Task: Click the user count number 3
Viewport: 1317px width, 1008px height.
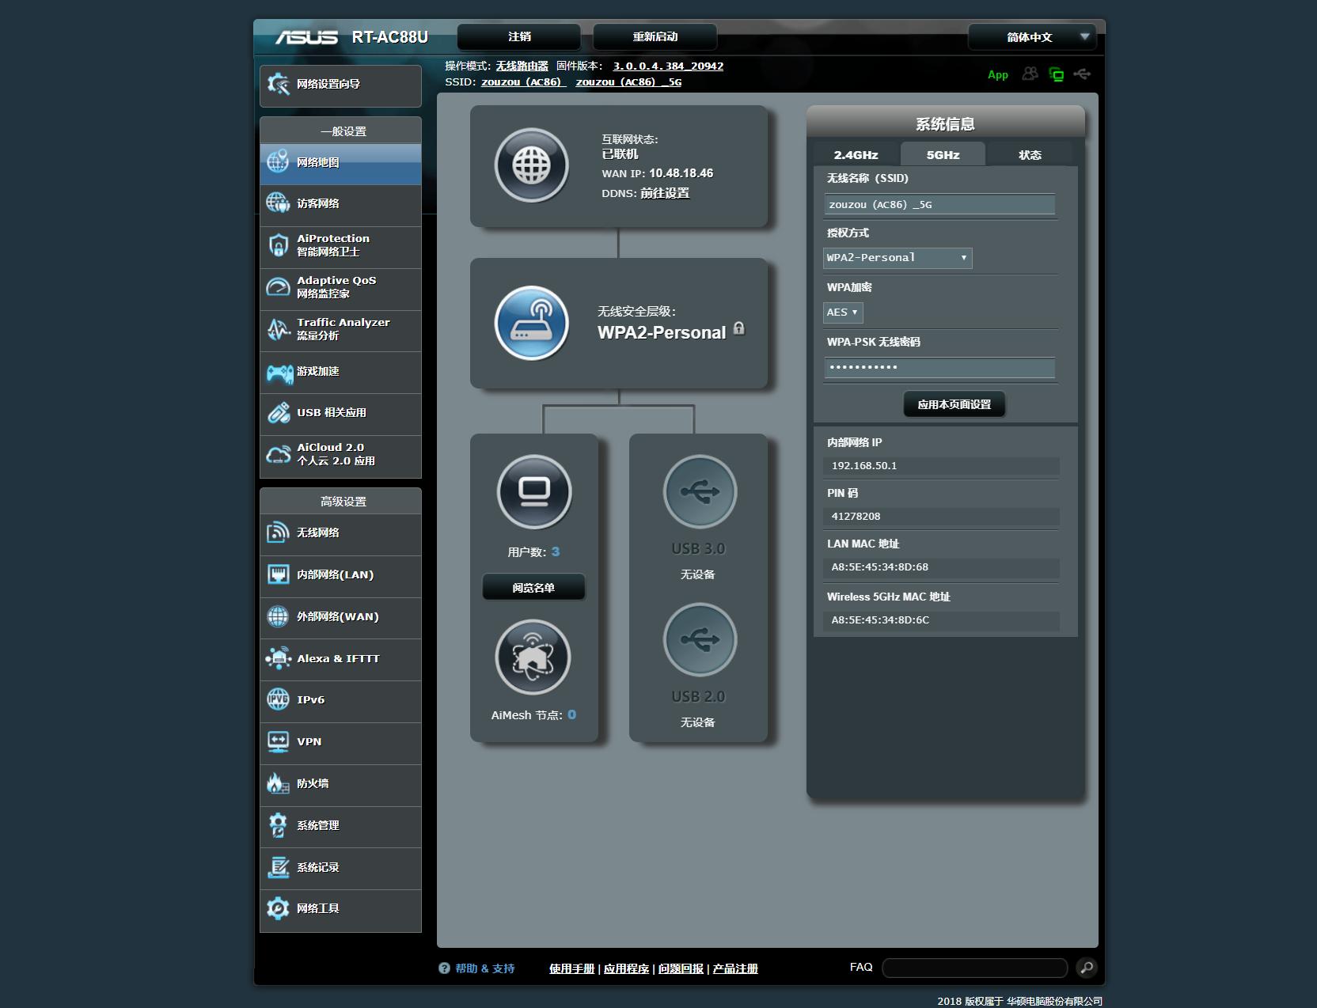Action: click(x=556, y=551)
